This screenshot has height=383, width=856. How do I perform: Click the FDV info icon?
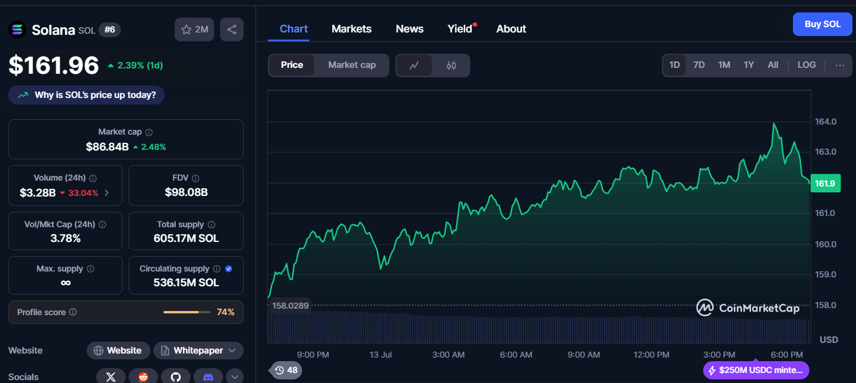point(196,178)
